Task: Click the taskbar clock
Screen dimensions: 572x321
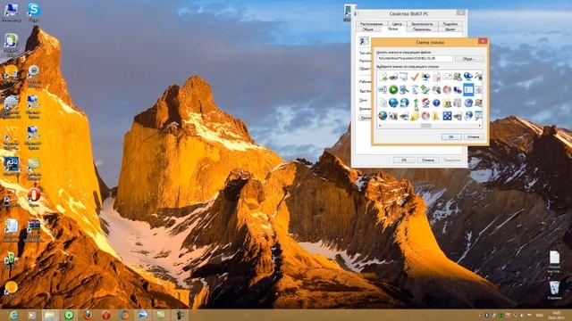Action: coord(556,315)
